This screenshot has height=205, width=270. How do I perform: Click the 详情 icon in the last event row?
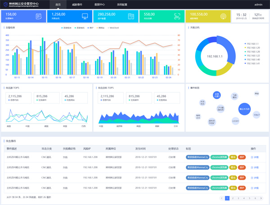click(252, 187)
